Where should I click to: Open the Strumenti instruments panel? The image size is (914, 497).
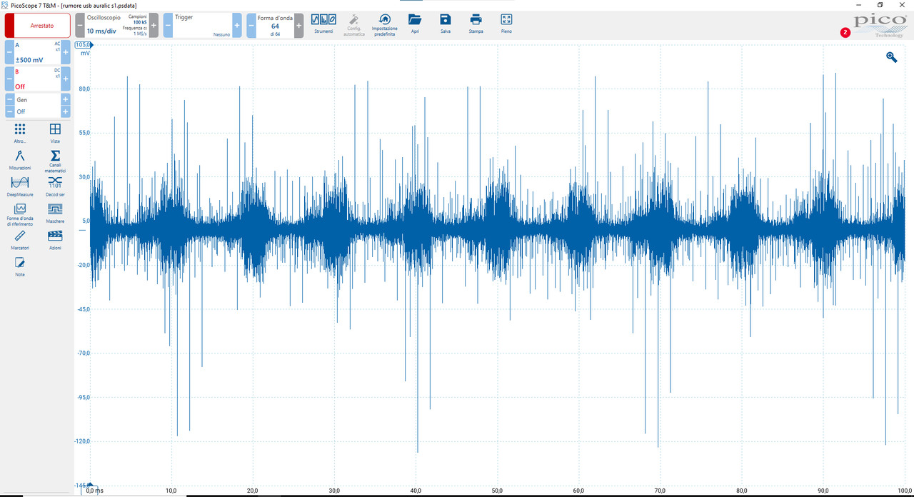click(x=323, y=23)
